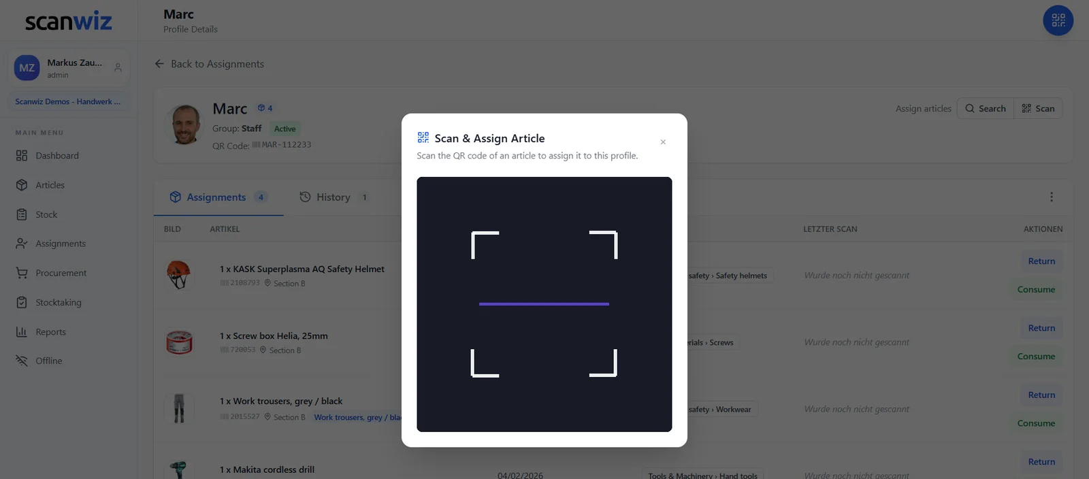
Task: Click the Active status badge
Action: point(285,129)
